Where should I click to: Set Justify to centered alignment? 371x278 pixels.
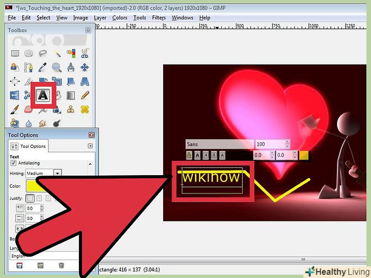(x=39, y=198)
